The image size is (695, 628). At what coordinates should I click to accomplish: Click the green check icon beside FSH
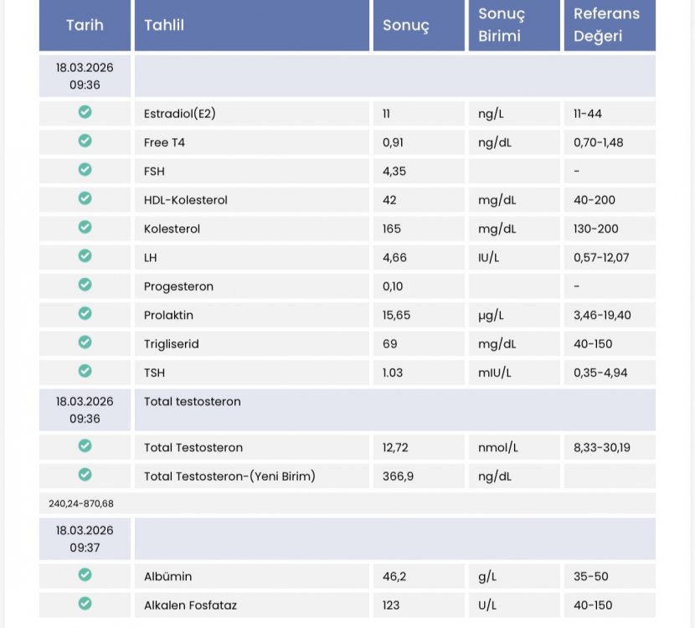tap(85, 170)
